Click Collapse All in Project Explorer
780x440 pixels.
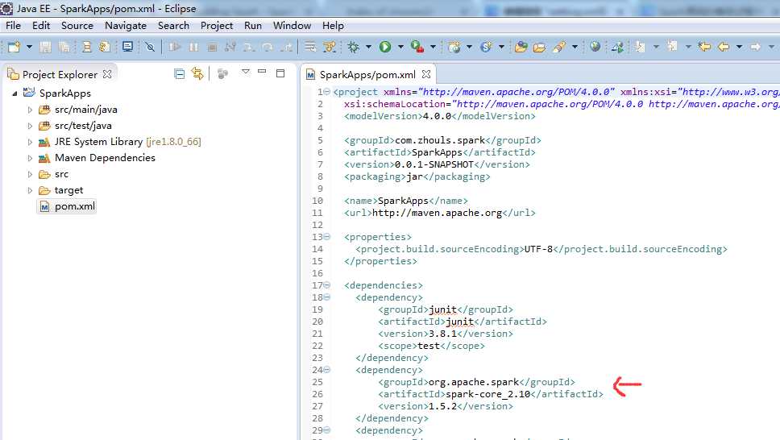[180, 74]
